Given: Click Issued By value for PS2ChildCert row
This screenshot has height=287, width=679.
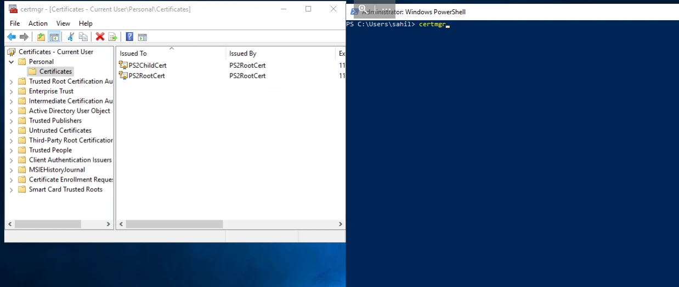Looking at the screenshot, I should [247, 65].
